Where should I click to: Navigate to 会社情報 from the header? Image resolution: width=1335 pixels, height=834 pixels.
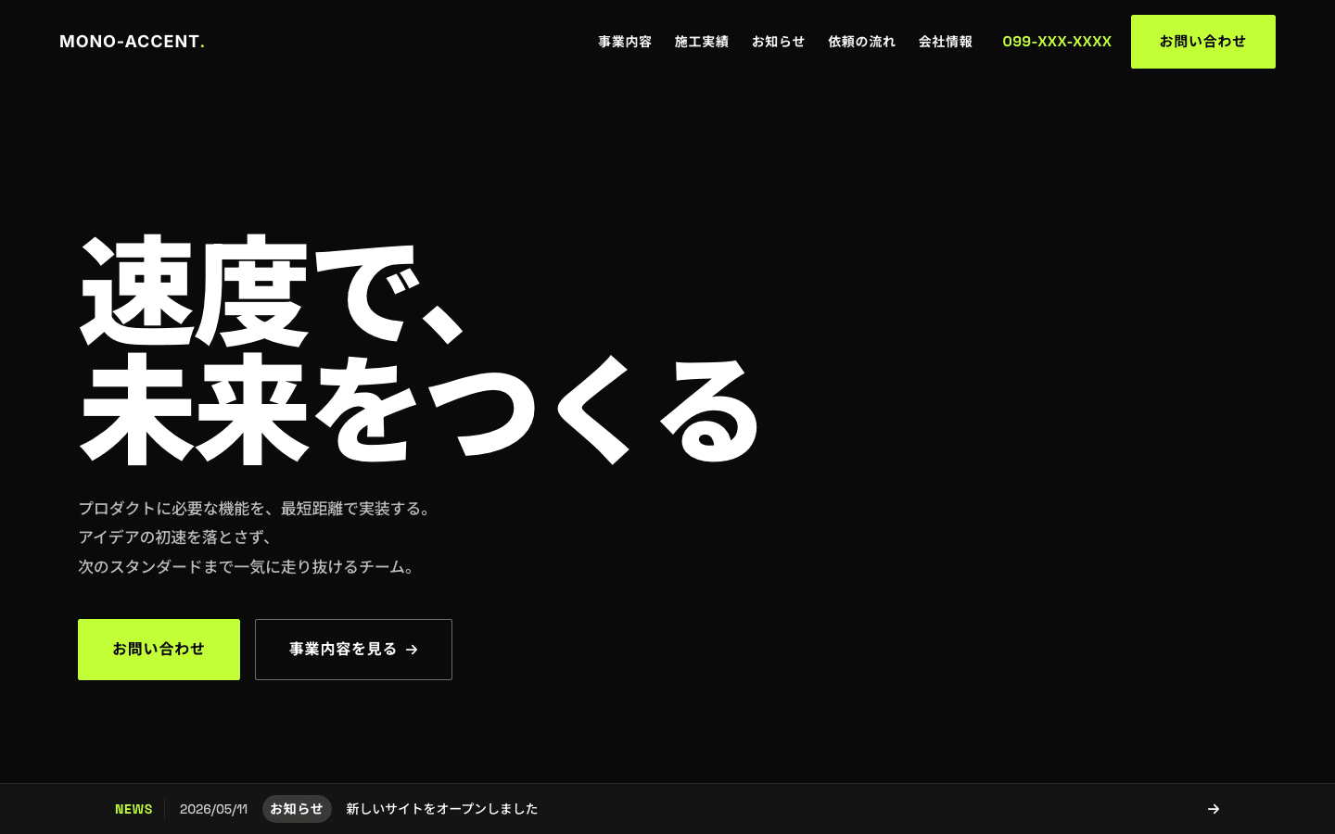pyautogui.click(x=946, y=42)
